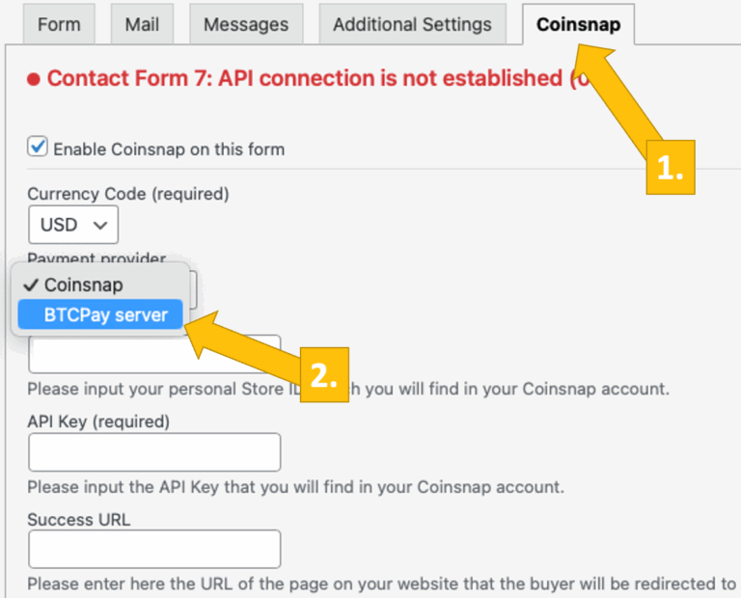The height and width of the screenshot is (598, 741).
Task: Click the yellow step 2 marker
Action: click(x=322, y=374)
